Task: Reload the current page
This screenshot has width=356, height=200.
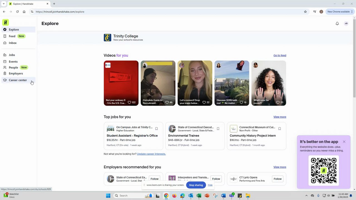Action: tap(17, 12)
